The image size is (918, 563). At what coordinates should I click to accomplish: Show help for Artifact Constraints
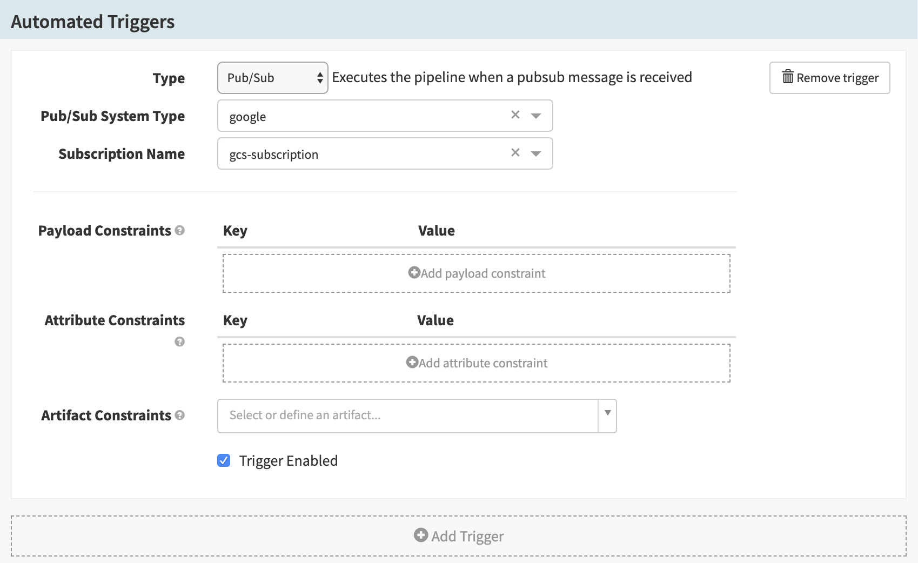click(180, 415)
